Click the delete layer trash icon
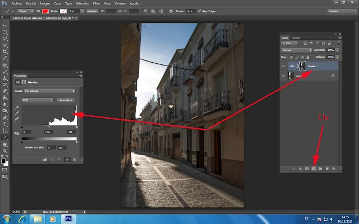The image size is (359, 224). [x=334, y=168]
